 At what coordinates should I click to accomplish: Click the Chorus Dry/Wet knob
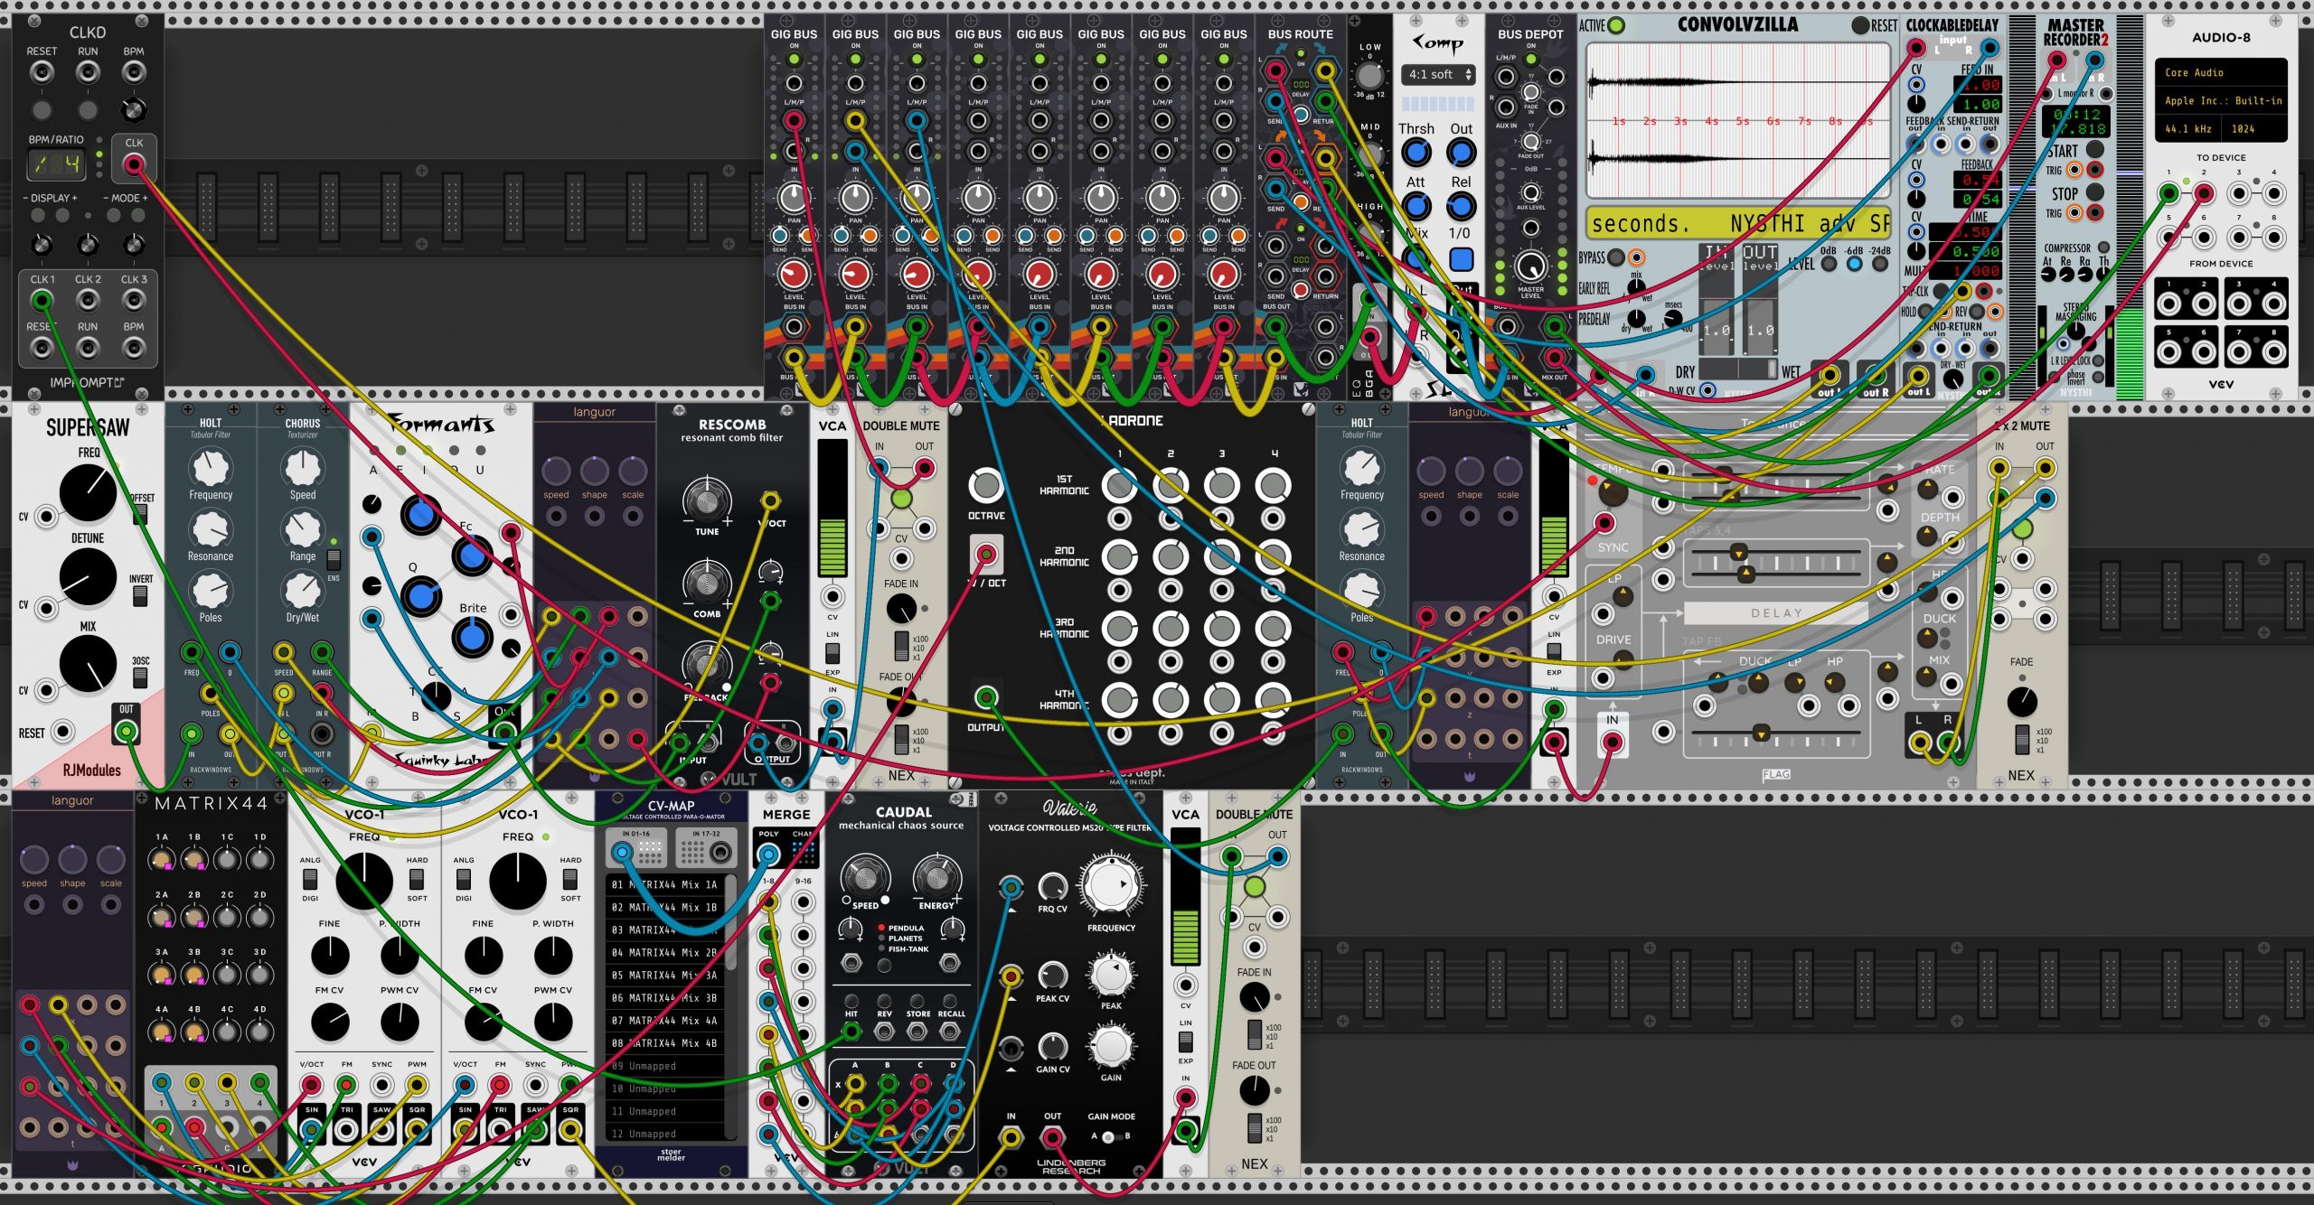pyautogui.click(x=303, y=590)
